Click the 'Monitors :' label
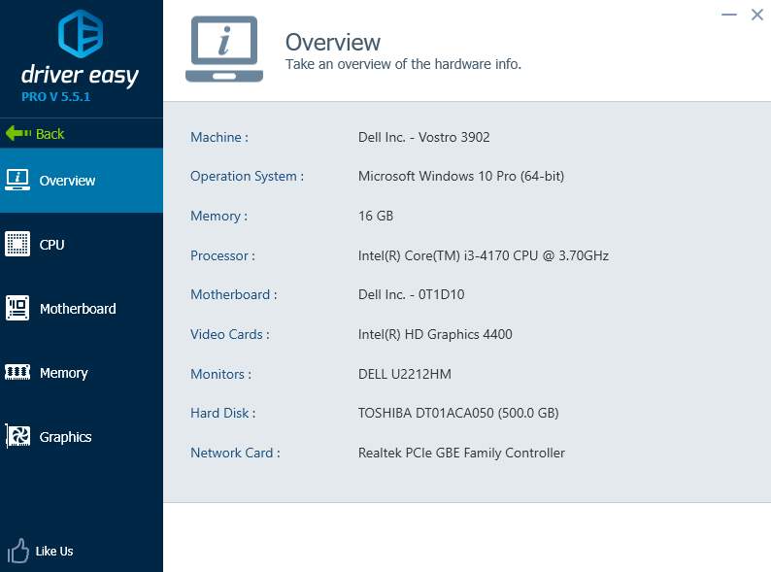The image size is (771, 572). [220, 374]
